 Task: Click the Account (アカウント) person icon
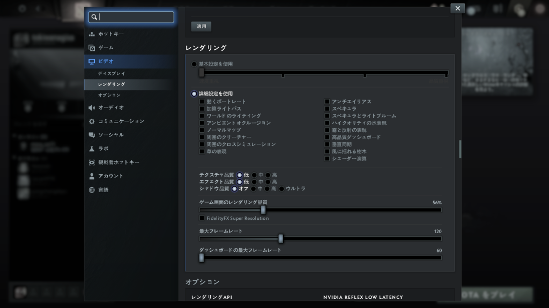[92, 176]
